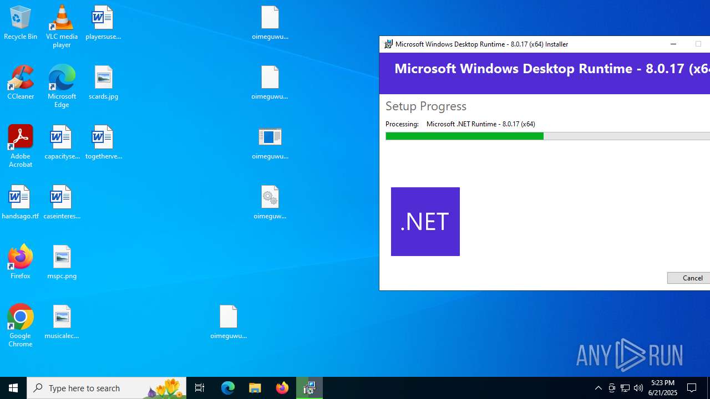This screenshot has height=399, width=710.
Task: Select the Google Chrome desktop shortcut
Action: pyautogui.click(x=21, y=326)
